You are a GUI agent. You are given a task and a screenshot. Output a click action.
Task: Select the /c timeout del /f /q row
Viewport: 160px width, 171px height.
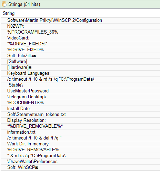click(80, 138)
